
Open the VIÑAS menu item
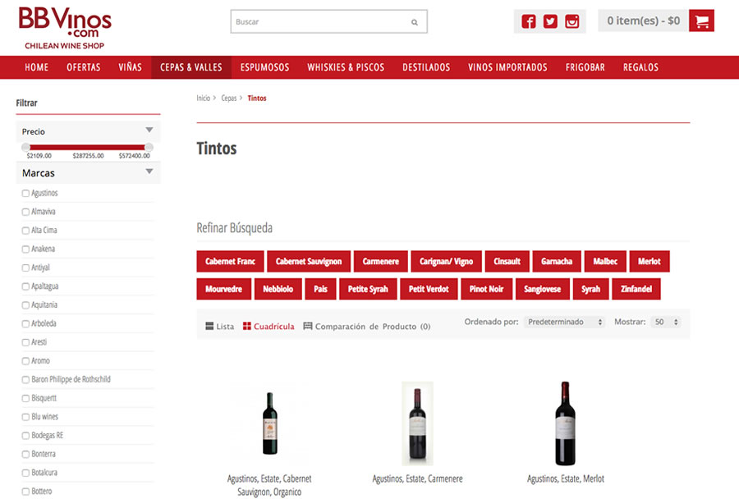point(130,67)
